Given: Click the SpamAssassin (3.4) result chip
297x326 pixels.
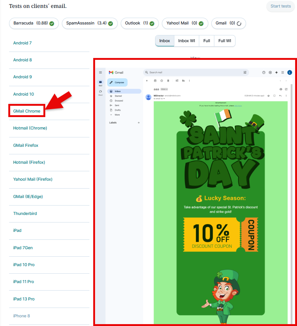Looking at the screenshot, I should point(89,23).
